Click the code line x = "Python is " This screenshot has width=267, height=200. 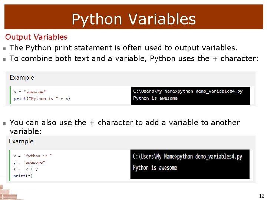pos(33,156)
